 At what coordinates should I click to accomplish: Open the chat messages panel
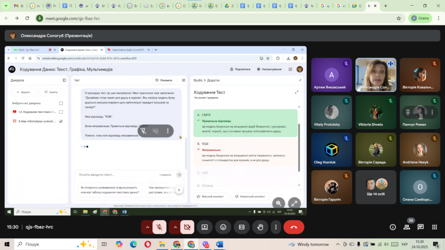(421, 227)
